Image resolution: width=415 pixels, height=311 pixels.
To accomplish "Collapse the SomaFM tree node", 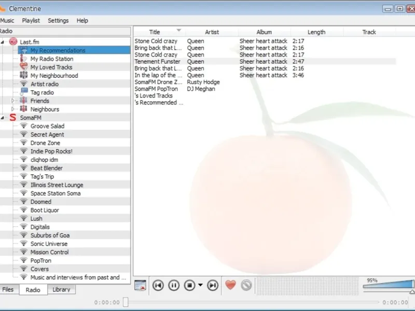I will click(3, 118).
